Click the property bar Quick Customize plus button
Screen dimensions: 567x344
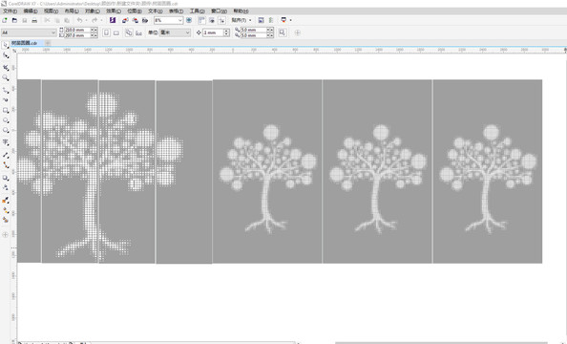(x=297, y=32)
